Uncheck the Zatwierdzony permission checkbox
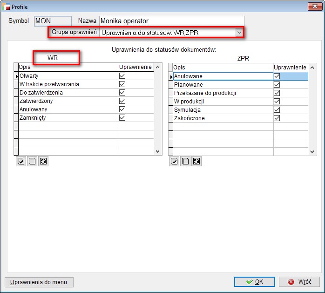This screenshot has height=293, width=325. pos(122,101)
